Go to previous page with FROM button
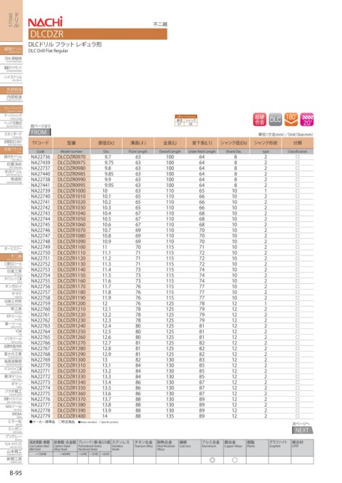This screenshot has width=342, height=483. pyautogui.click(x=39, y=132)
